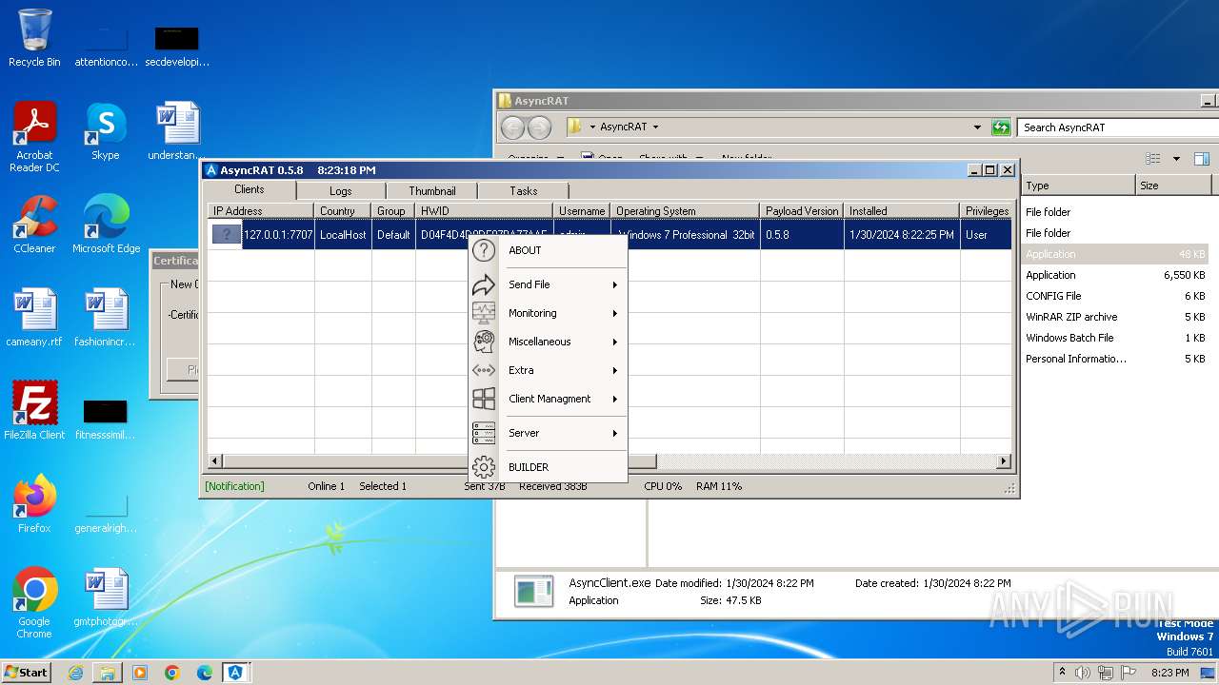Select the Skype desktop shortcut
The height and width of the screenshot is (685, 1219).
(106, 131)
